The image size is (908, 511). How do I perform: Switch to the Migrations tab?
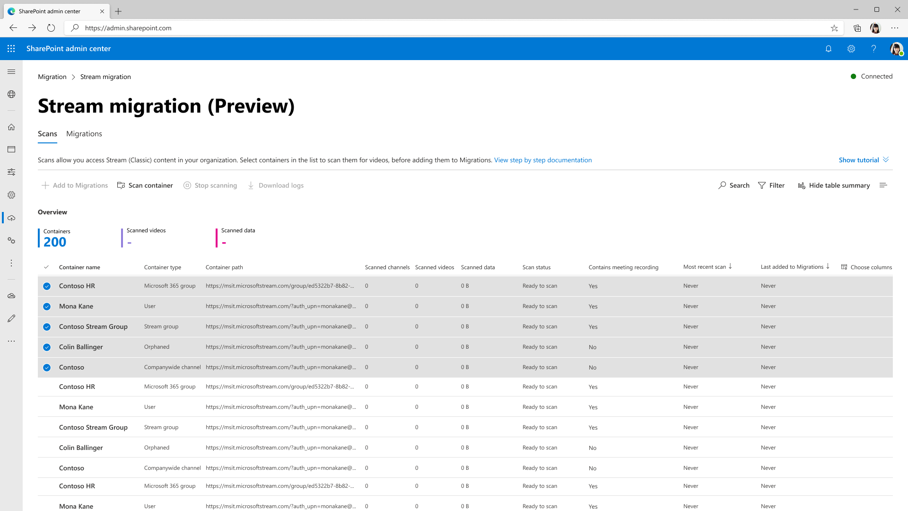tap(84, 133)
